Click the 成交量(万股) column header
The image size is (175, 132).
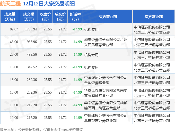click(x=10, y=16)
